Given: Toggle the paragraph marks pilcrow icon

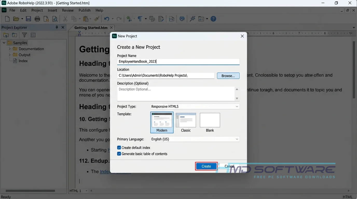Looking at the screenshot, I should point(140,19).
